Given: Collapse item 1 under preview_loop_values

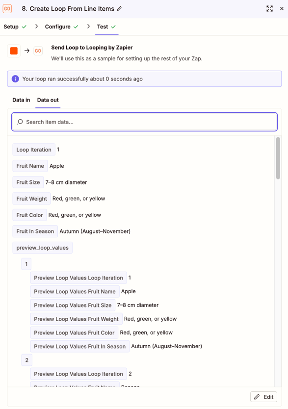Looking at the screenshot, I should coord(26,264).
